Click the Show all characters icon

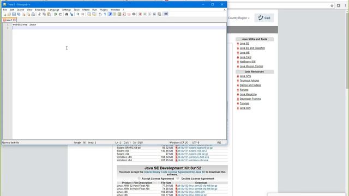click(105, 14)
